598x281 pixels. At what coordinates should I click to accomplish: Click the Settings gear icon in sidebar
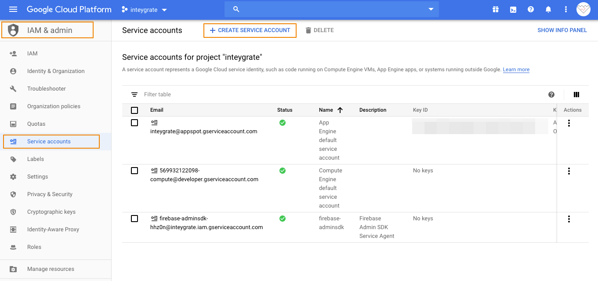pyautogui.click(x=13, y=176)
